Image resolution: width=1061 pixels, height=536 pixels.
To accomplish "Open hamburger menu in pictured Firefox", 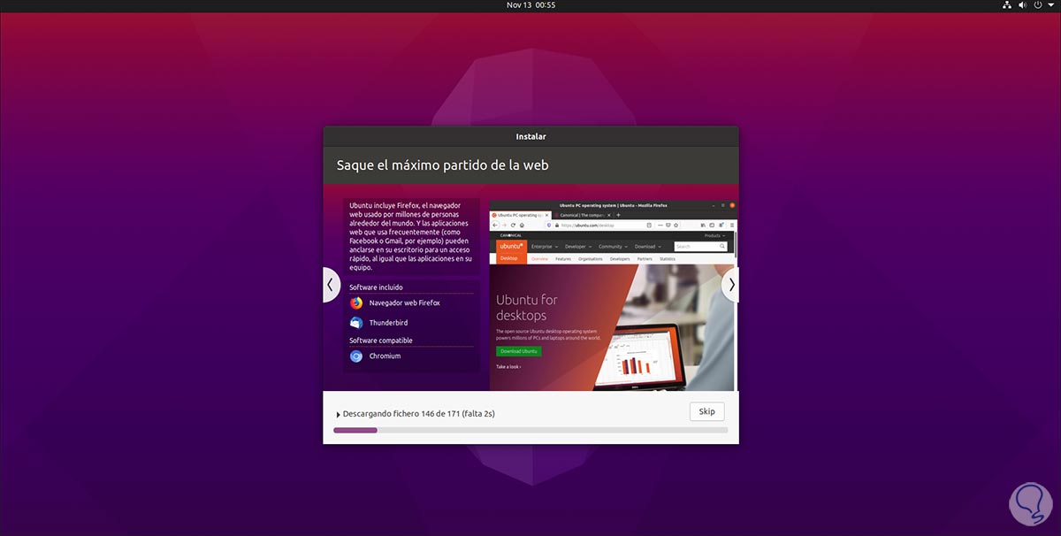I will (732, 226).
